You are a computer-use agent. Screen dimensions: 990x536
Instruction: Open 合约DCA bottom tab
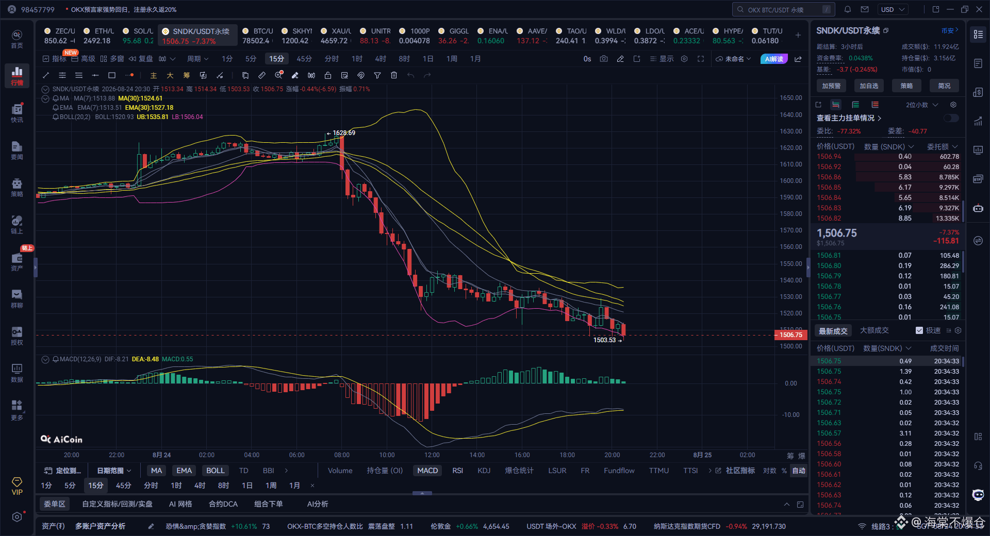pos(223,504)
